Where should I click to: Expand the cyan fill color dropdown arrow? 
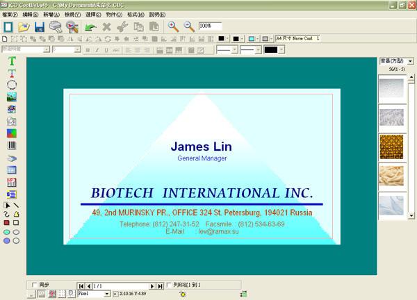[257, 39]
